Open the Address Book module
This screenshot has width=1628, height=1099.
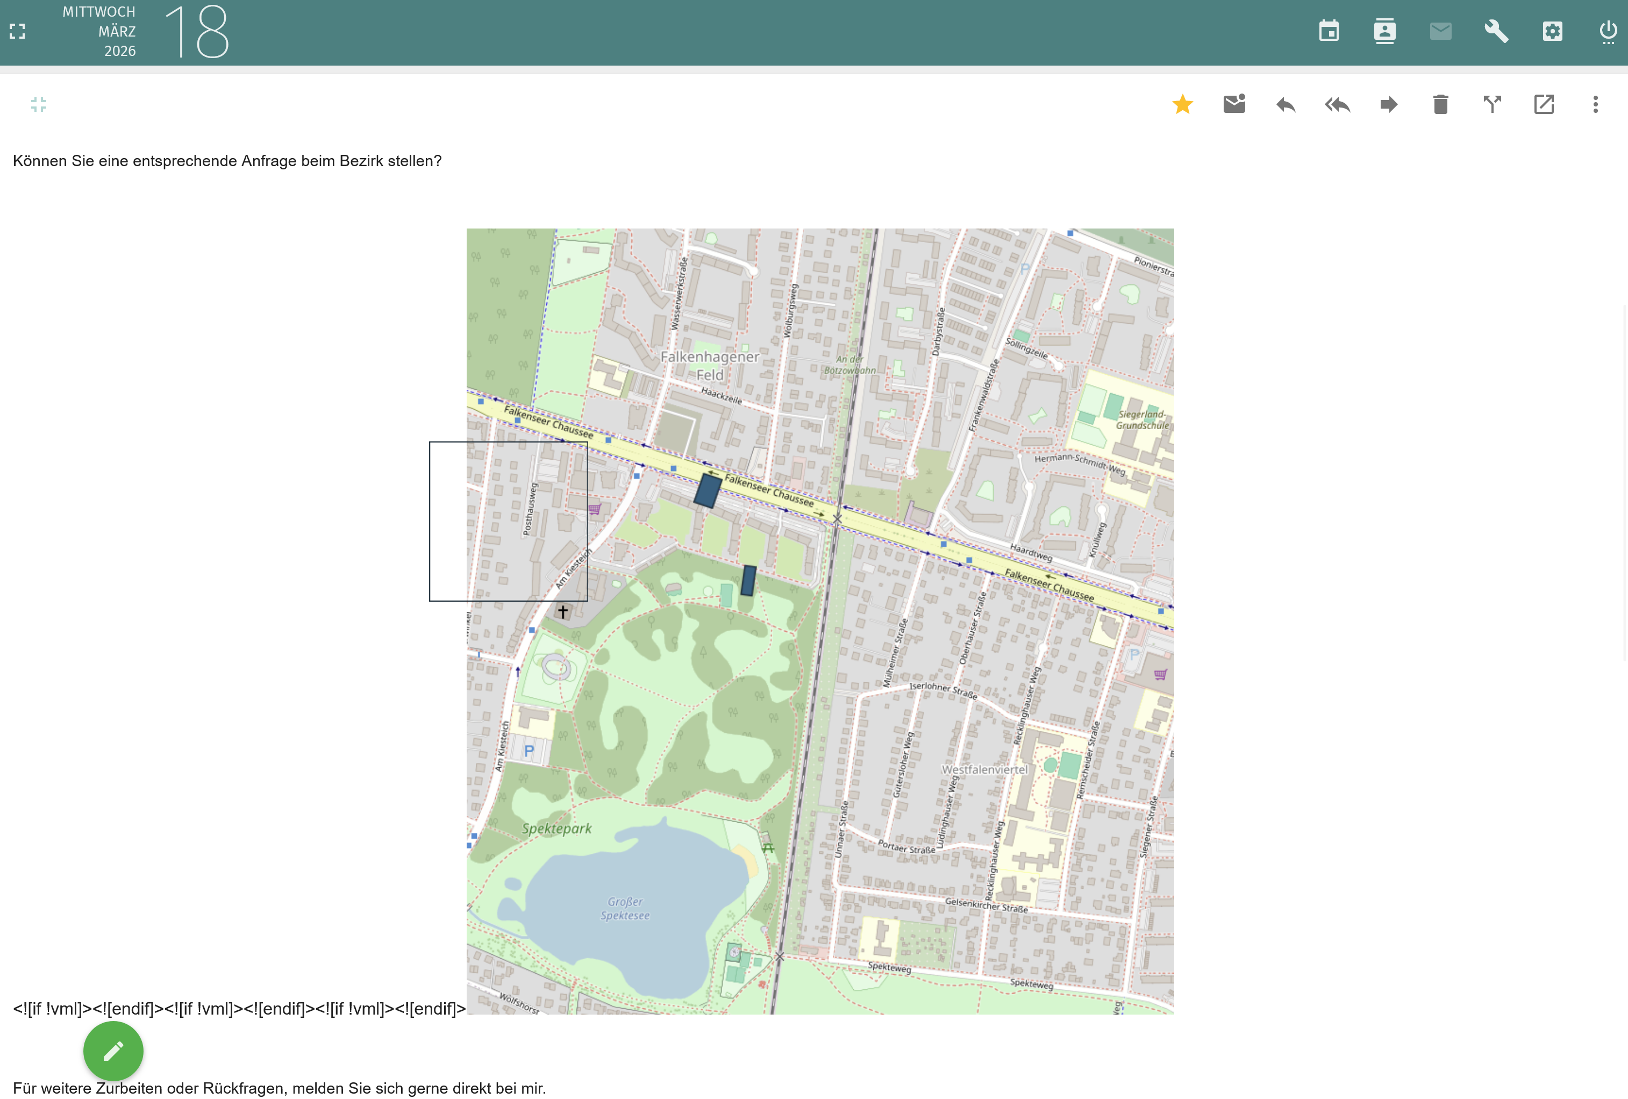(1385, 31)
